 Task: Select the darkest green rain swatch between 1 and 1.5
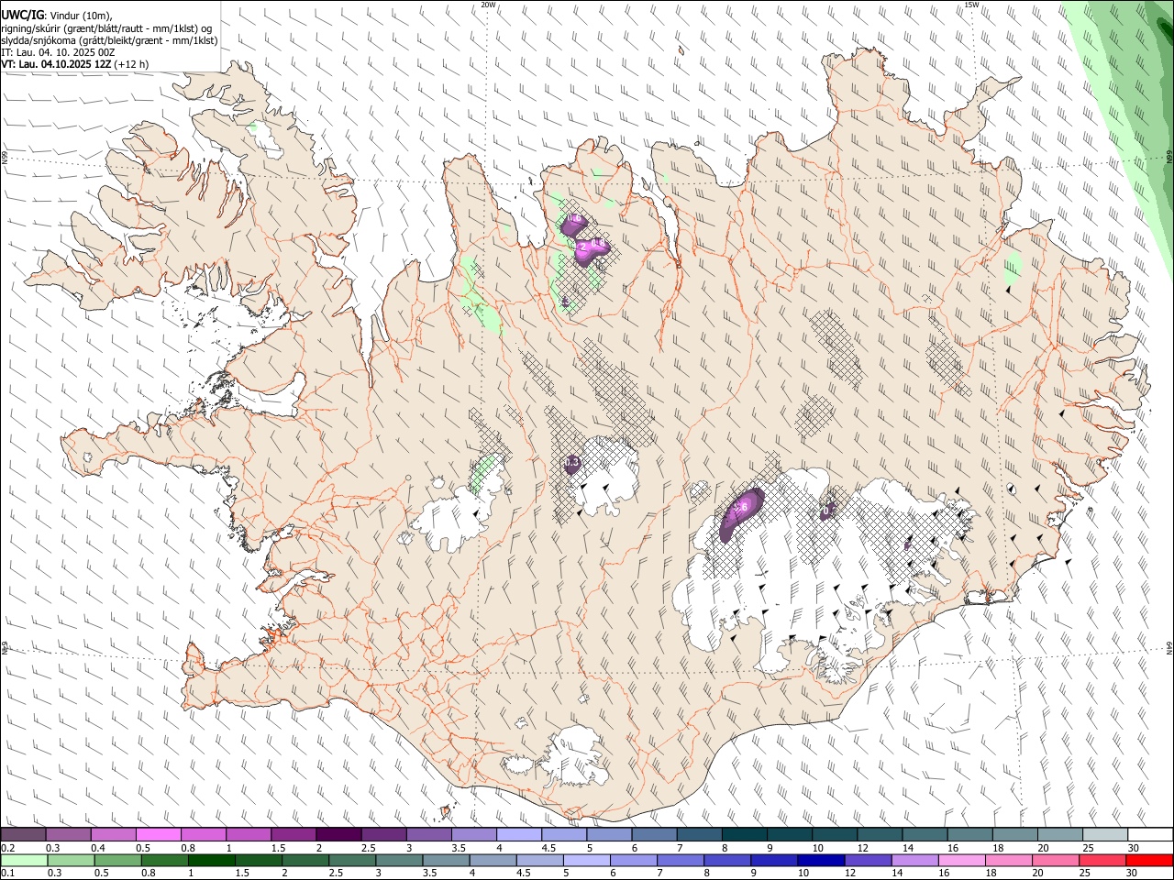click(x=212, y=861)
